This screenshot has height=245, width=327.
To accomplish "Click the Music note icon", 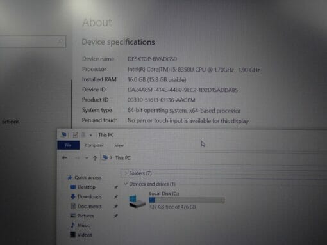I will point(73,225).
